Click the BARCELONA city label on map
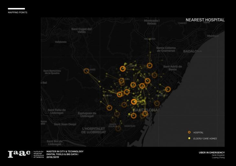This screenshot has height=166, width=236. pos(146,110)
